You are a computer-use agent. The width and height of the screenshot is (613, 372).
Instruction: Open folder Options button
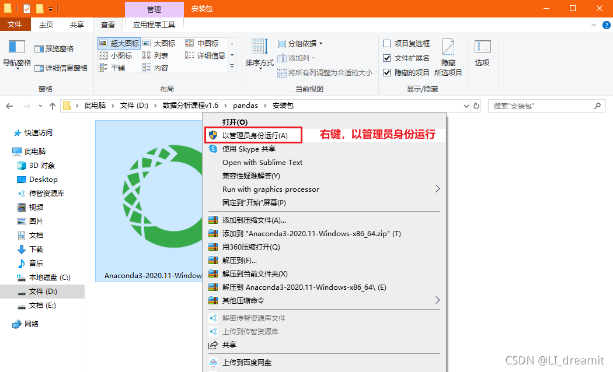482,54
